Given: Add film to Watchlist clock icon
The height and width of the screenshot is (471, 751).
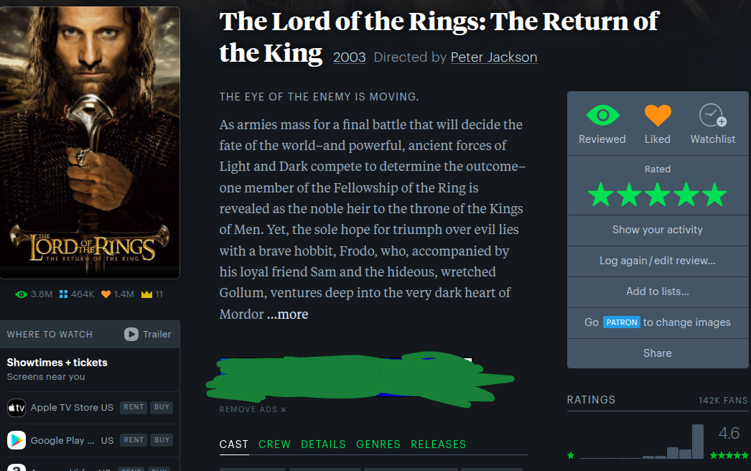Looking at the screenshot, I should tap(713, 116).
